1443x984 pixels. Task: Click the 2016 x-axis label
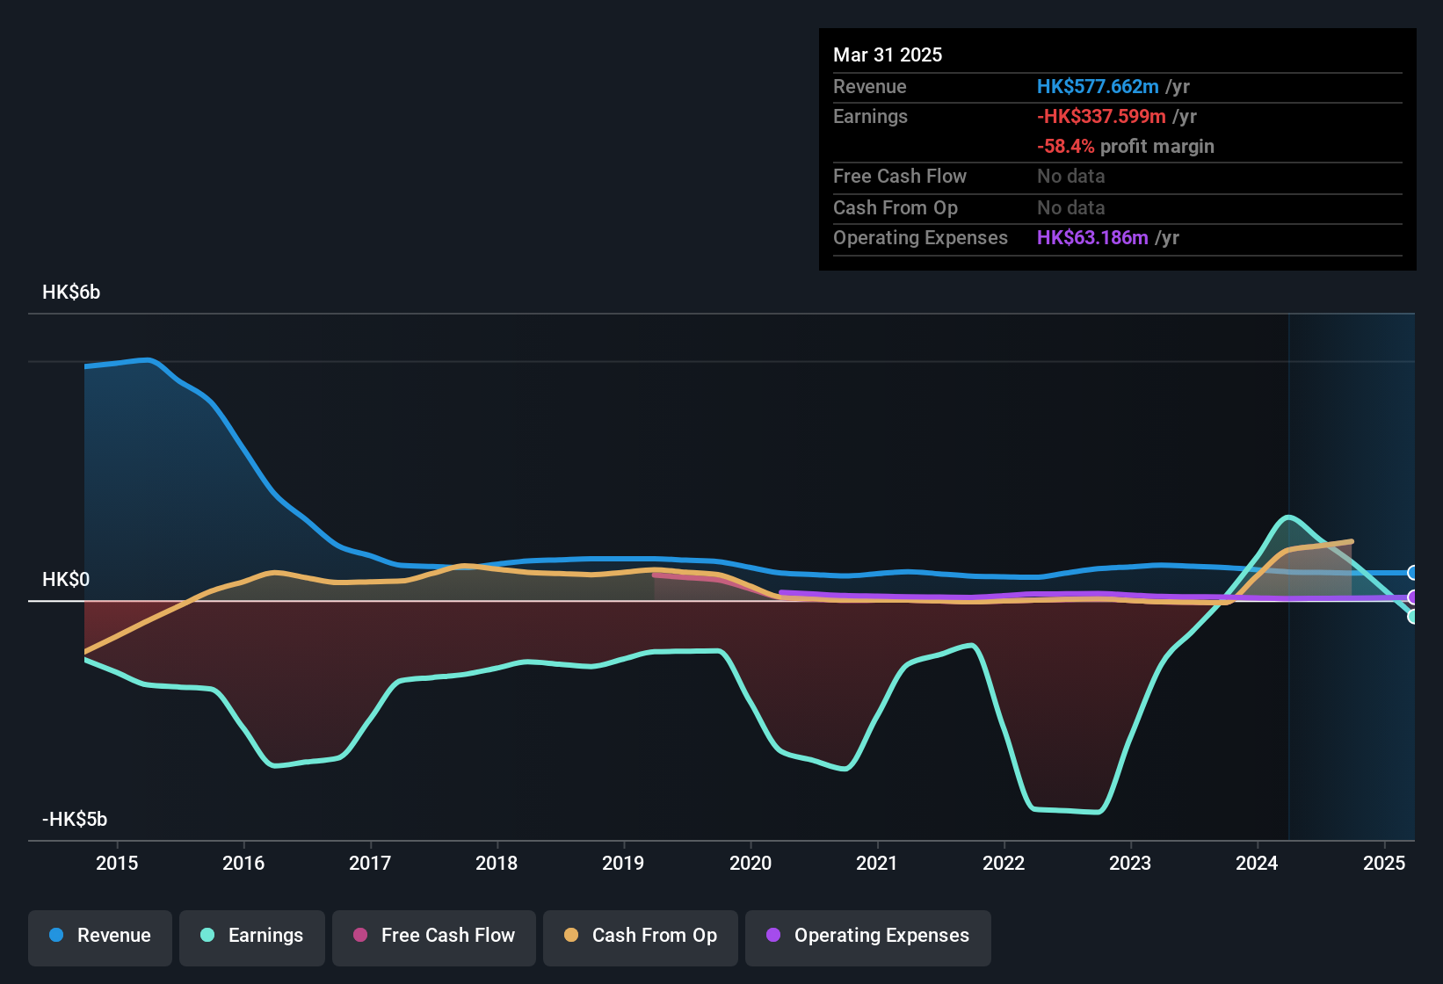243,863
